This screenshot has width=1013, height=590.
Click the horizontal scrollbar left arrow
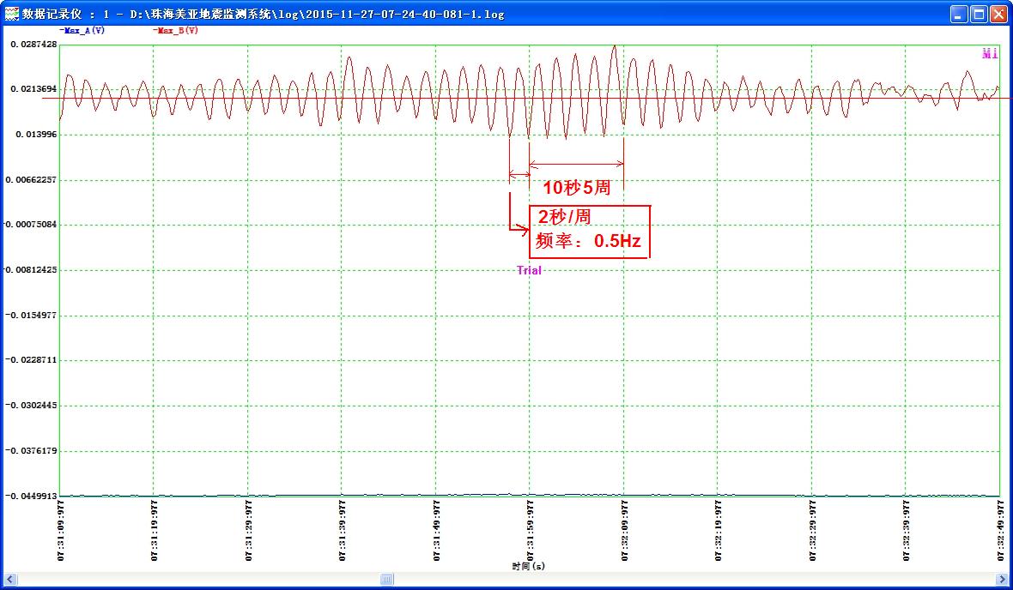[x=9, y=579]
